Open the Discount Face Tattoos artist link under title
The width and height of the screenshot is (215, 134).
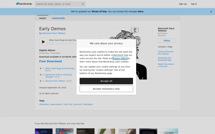pos(54,33)
